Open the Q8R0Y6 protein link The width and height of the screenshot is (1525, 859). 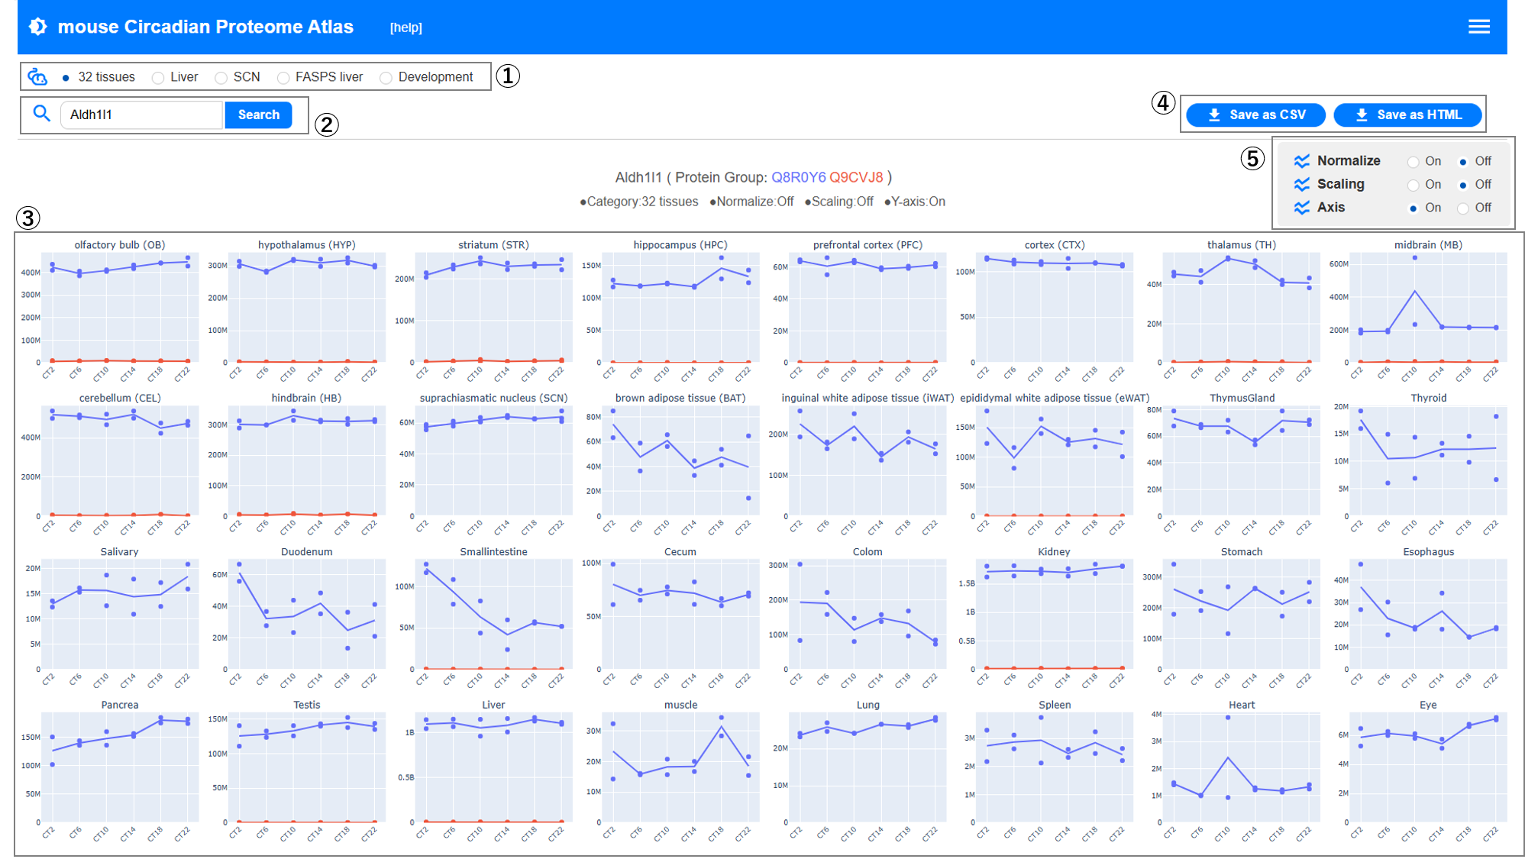click(798, 177)
